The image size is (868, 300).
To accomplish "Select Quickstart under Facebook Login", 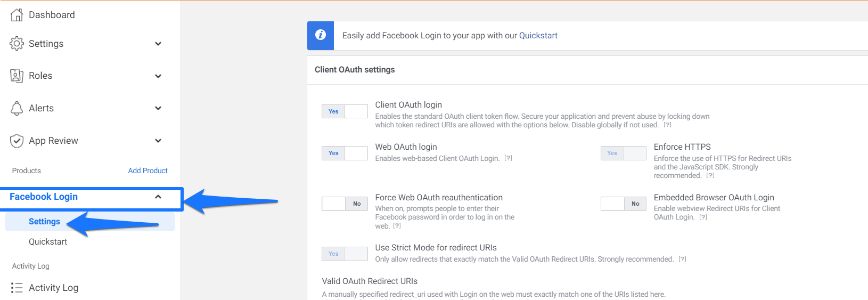I will tap(48, 242).
